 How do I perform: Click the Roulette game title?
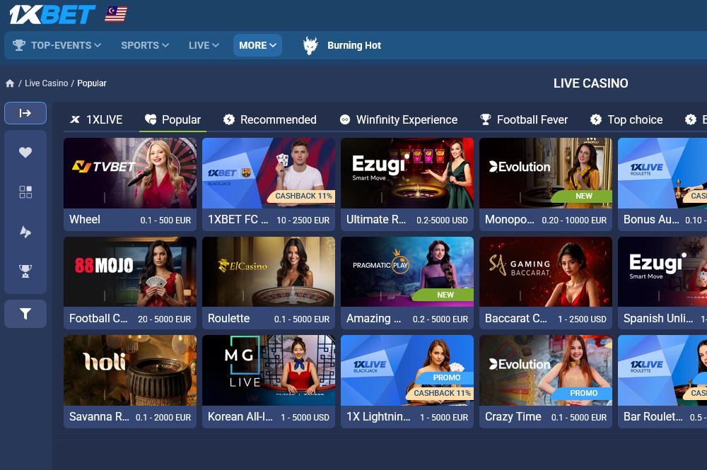coord(228,319)
